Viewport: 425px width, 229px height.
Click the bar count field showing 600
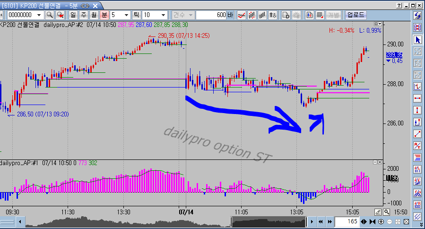pyautogui.click(x=211, y=15)
